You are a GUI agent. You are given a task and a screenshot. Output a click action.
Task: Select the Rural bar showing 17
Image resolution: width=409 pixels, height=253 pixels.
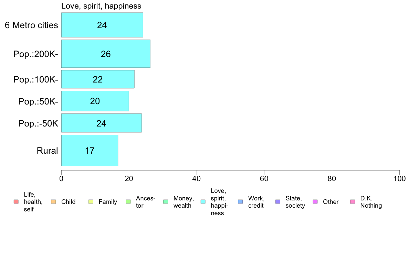90,150
